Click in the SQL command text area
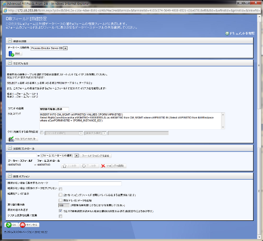The height and width of the screenshot is (241, 263). point(130,121)
